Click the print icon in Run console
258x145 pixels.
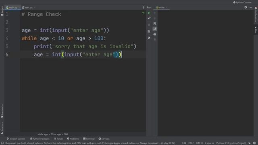point(155,34)
